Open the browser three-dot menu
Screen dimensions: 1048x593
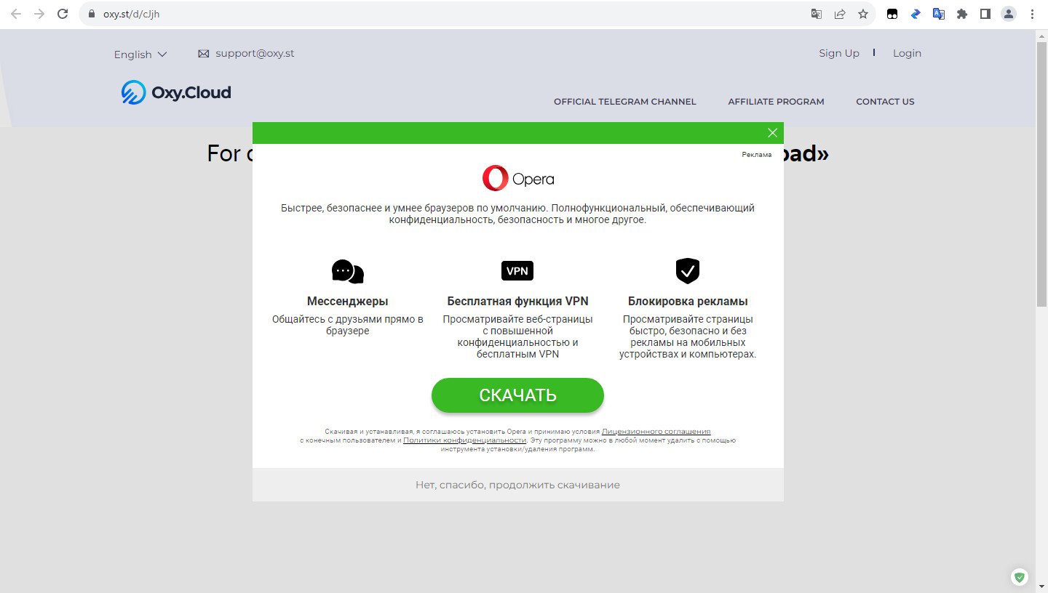(1033, 13)
